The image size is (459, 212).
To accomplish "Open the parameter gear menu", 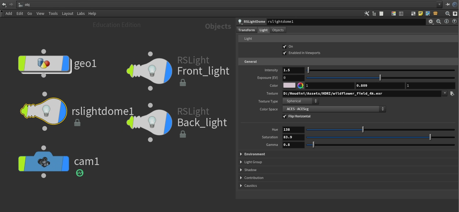I will 431,22.
